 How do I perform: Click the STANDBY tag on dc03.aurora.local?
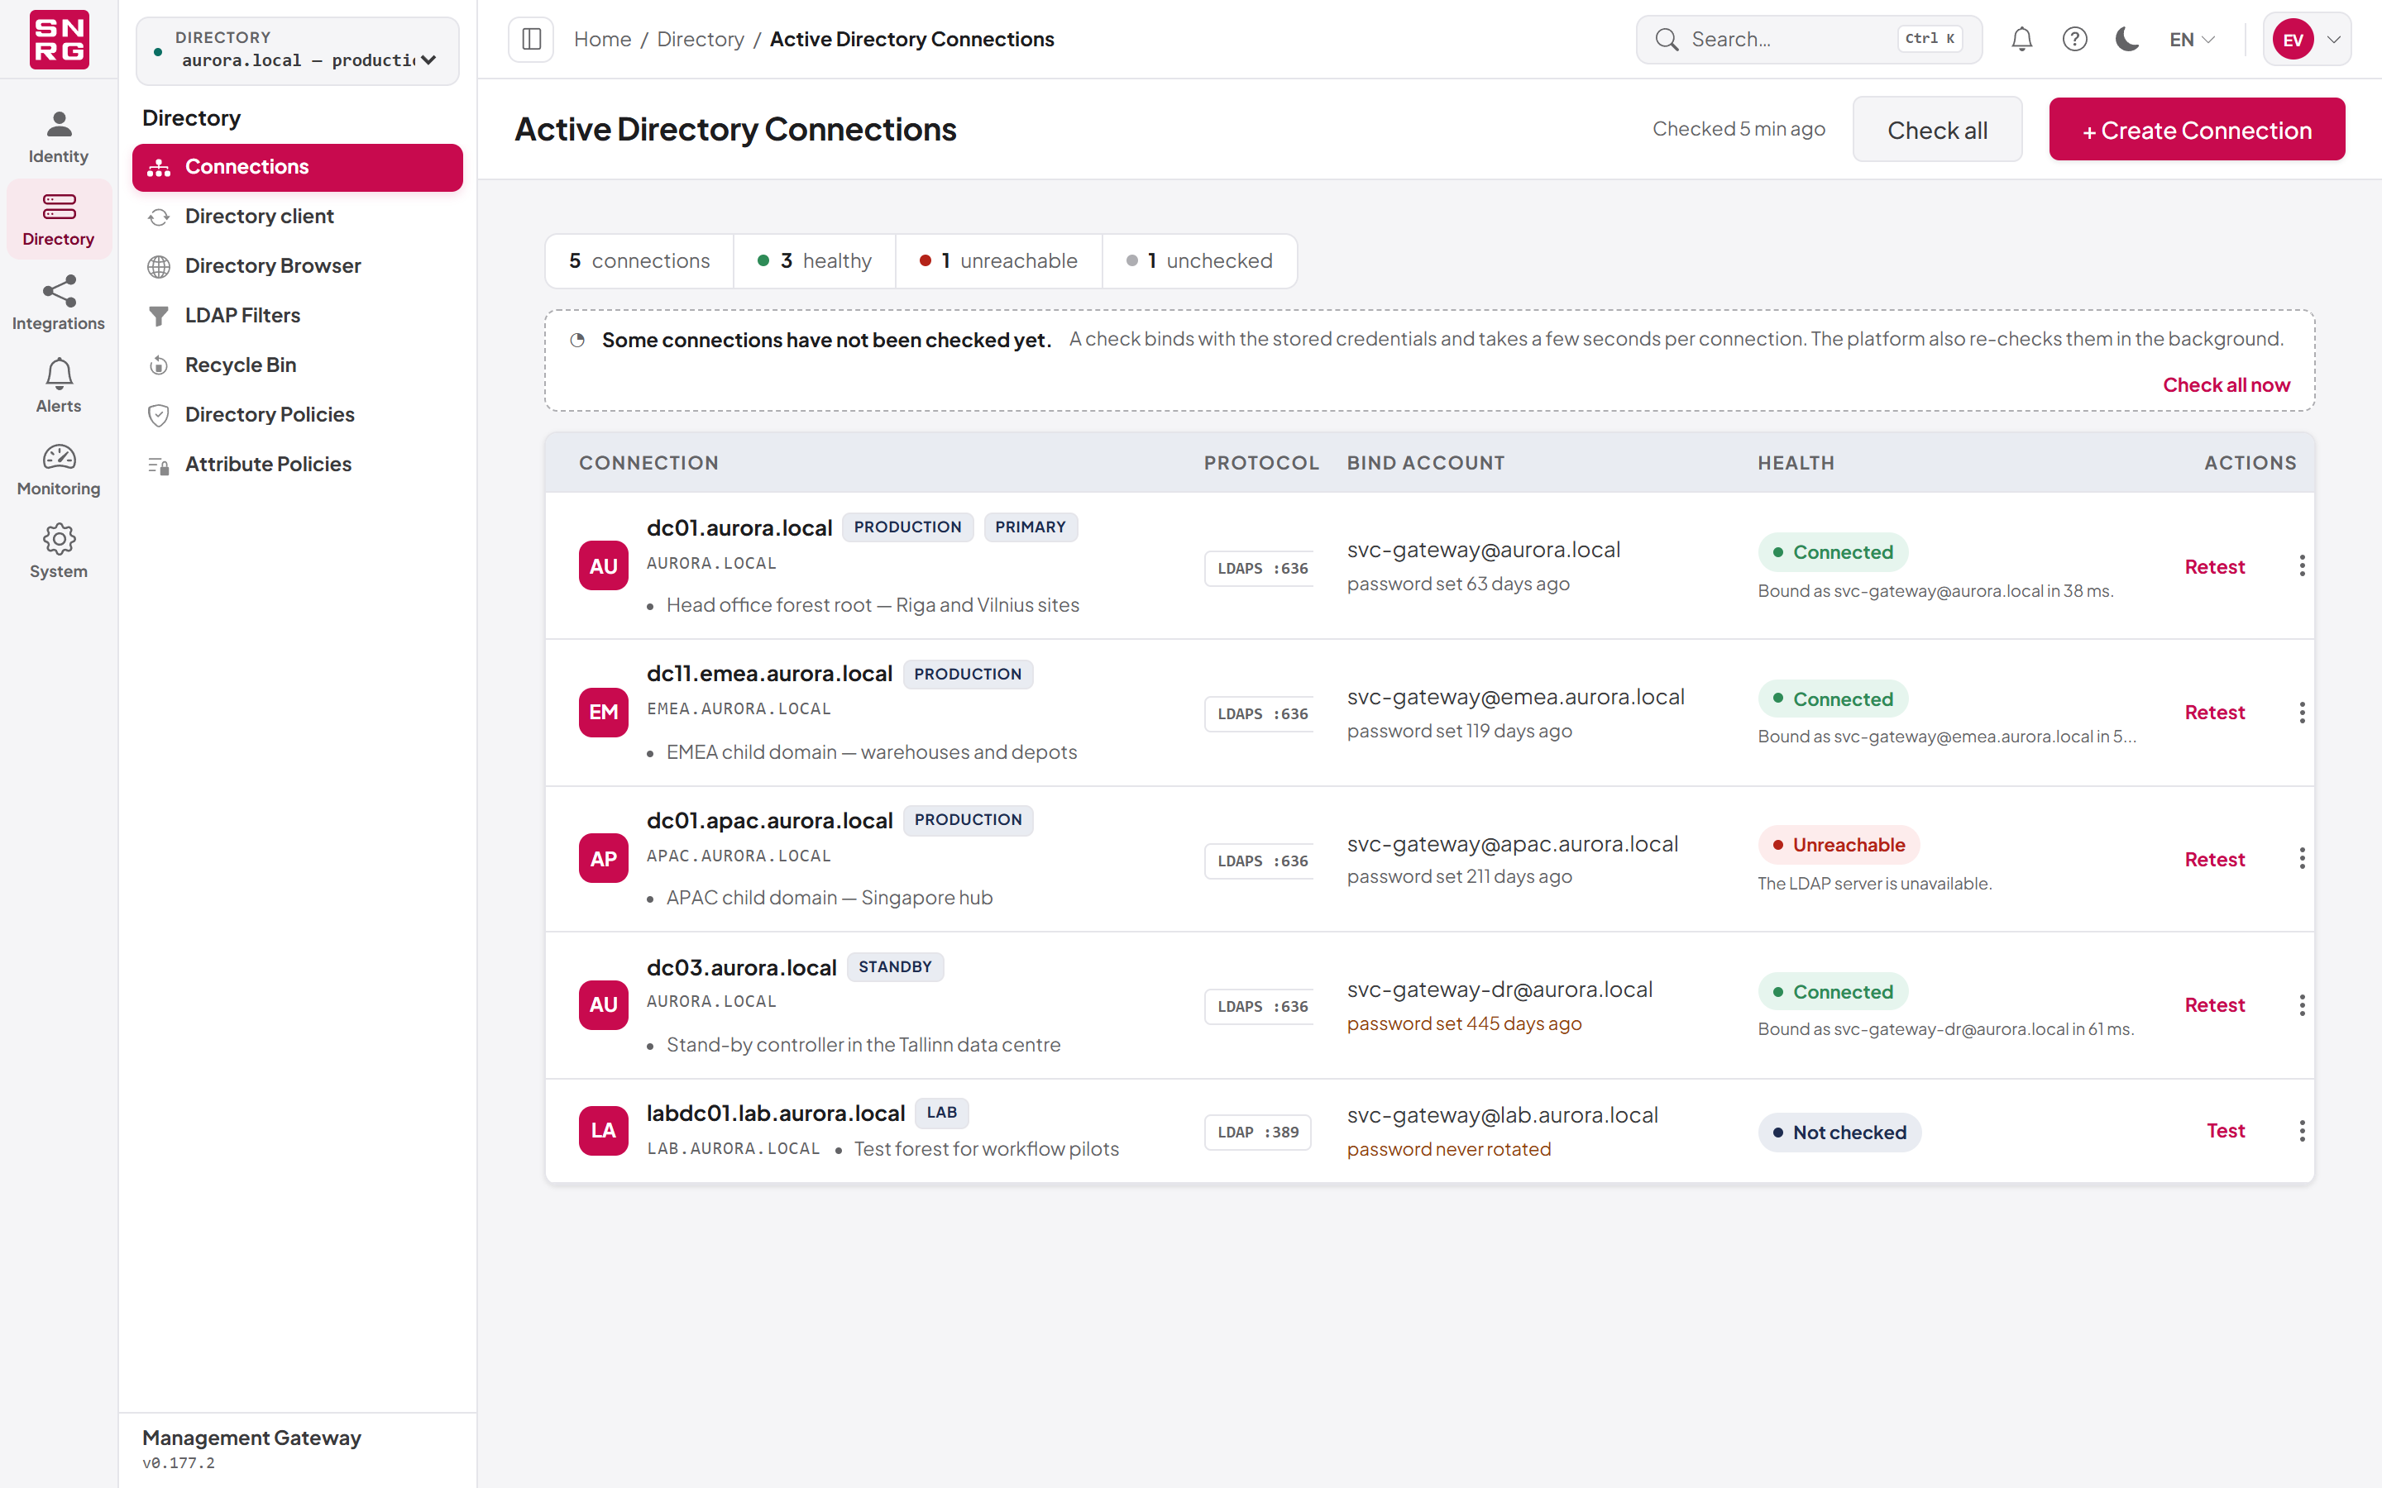coord(895,966)
